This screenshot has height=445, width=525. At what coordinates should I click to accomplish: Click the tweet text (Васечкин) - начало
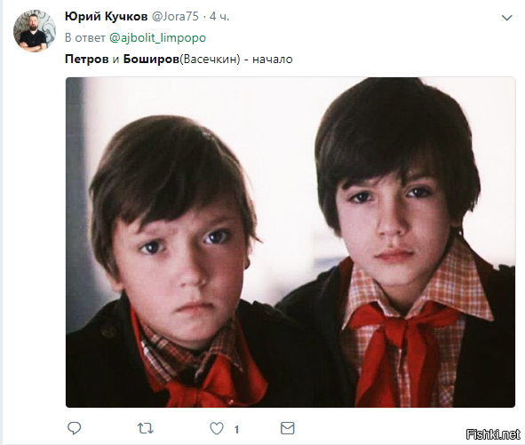pyautogui.click(x=236, y=60)
